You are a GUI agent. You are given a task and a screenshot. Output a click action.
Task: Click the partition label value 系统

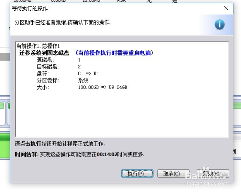click(x=83, y=81)
